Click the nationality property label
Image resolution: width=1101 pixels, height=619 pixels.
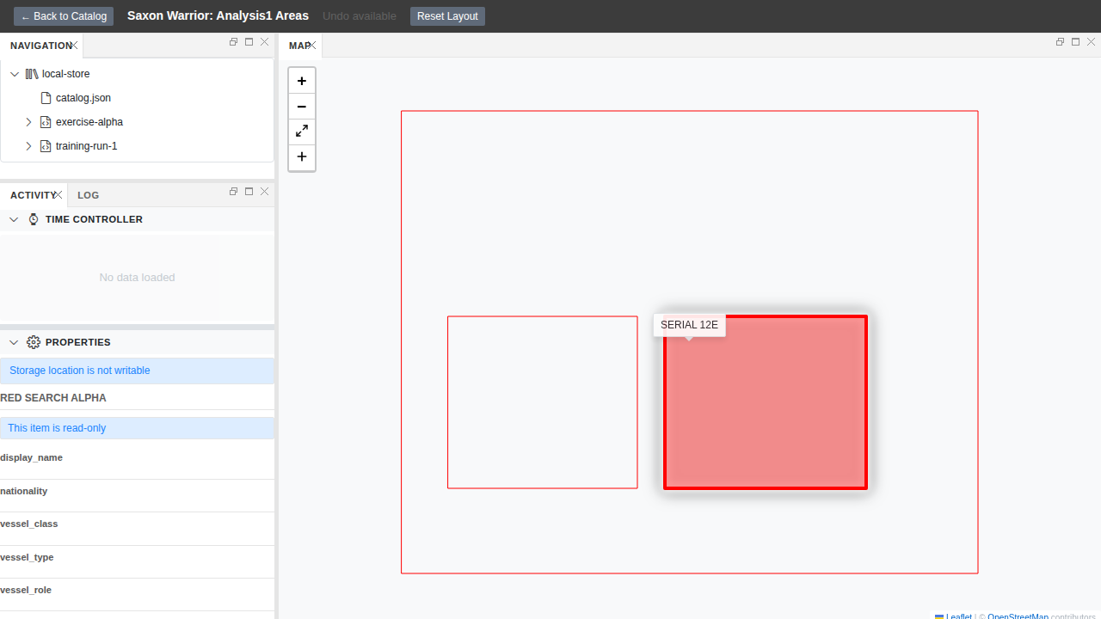coord(24,491)
